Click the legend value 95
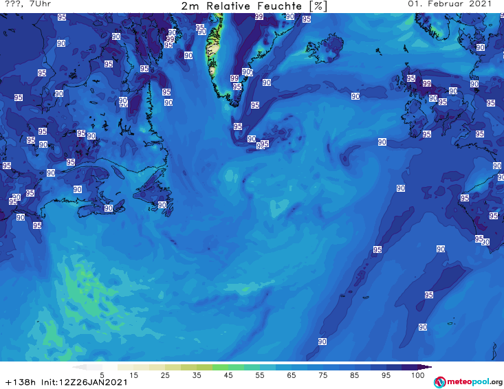504x389 pixels. (386, 375)
